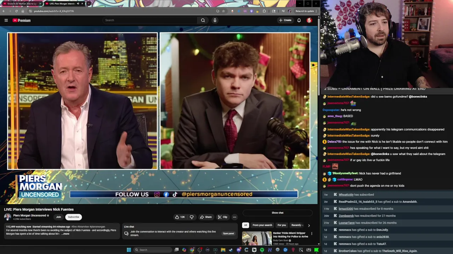Dislike the Piers Morgan video
This screenshot has width=453, height=254.
click(x=192, y=217)
